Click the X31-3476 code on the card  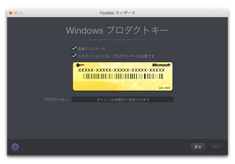[x=164, y=88]
